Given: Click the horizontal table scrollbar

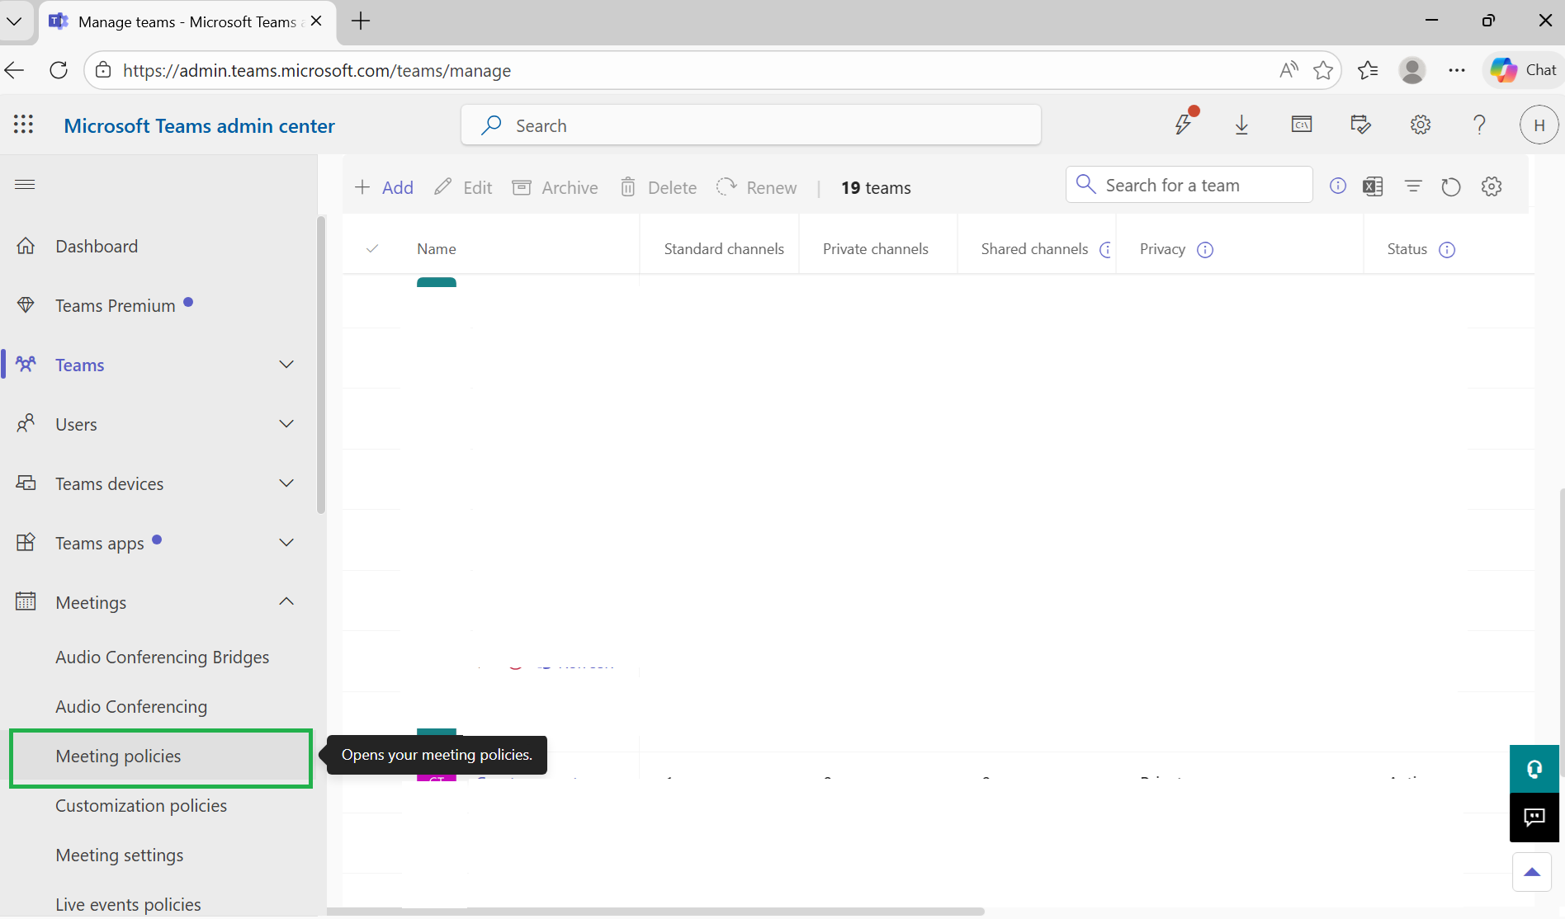Looking at the screenshot, I should pyautogui.click(x=655, y=912).
